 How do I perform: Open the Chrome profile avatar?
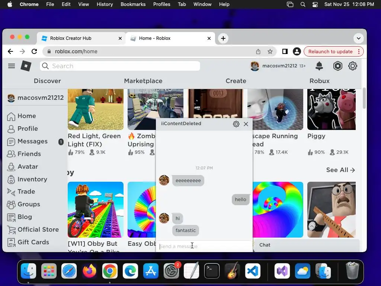point(297,51)
